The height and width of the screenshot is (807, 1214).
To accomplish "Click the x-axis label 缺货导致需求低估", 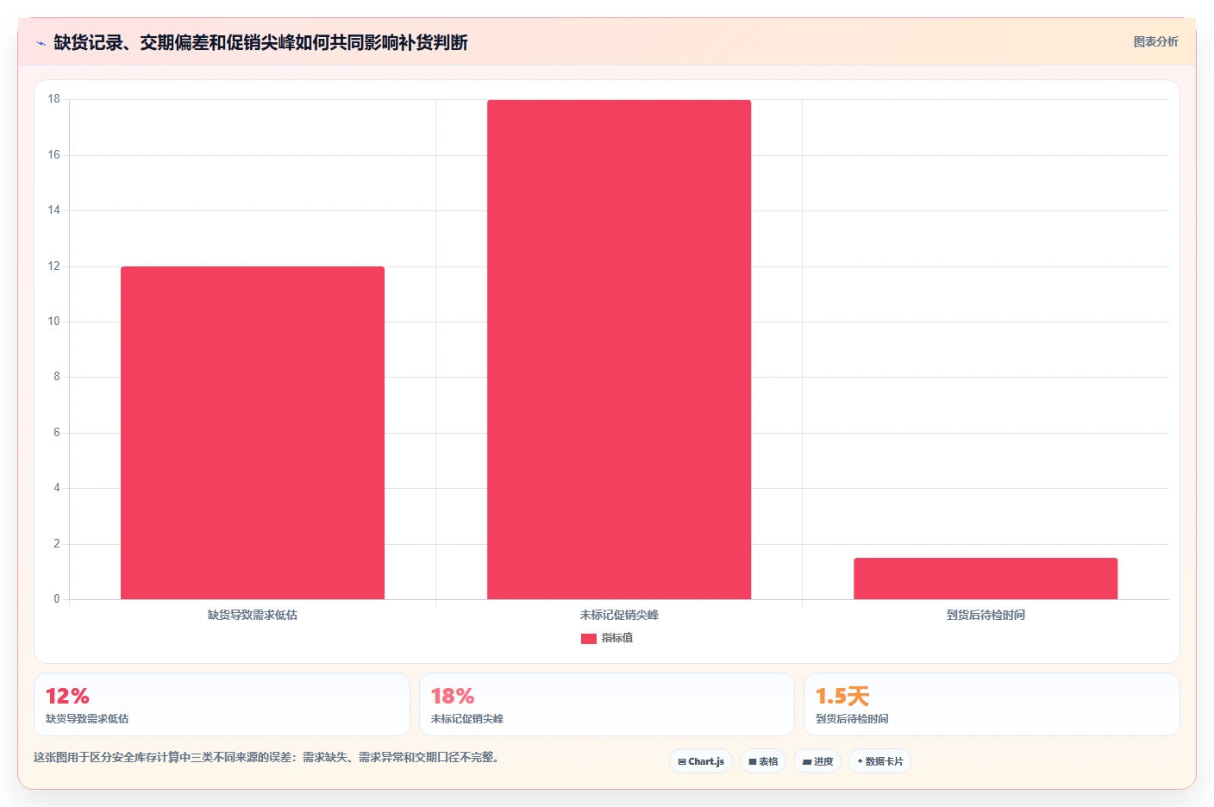I will tap(253, 615).
